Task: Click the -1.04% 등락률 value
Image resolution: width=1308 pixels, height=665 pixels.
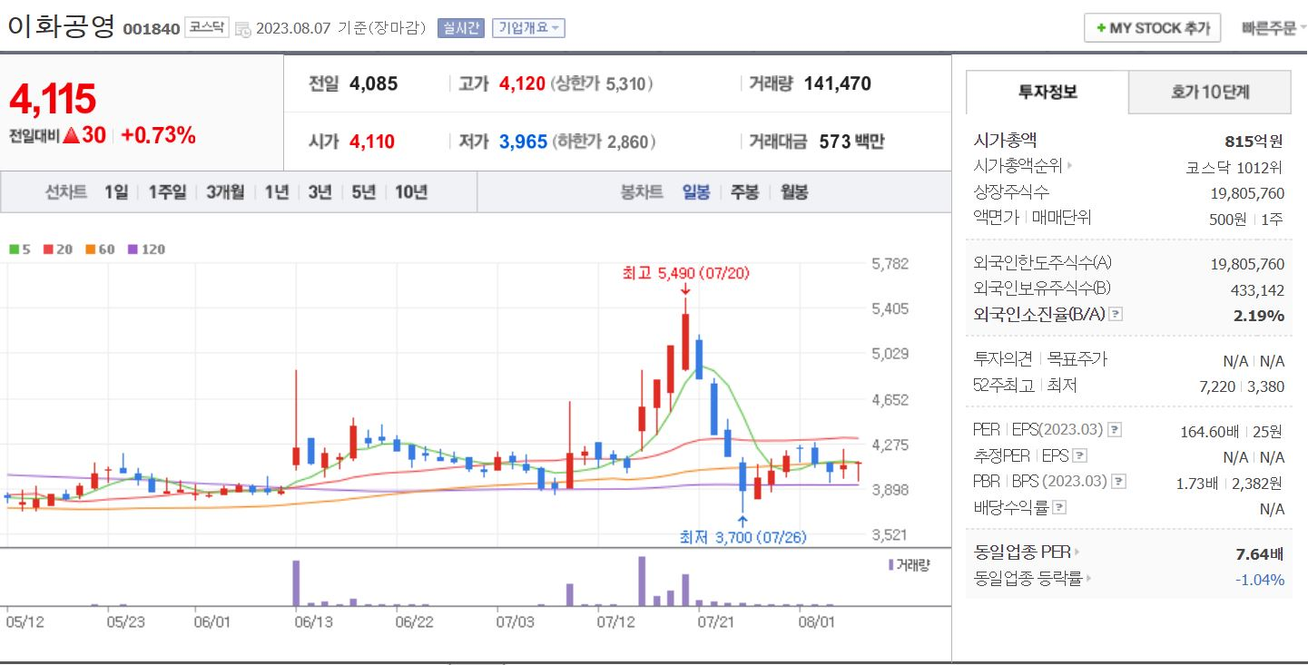Action: pos(1260,579)
